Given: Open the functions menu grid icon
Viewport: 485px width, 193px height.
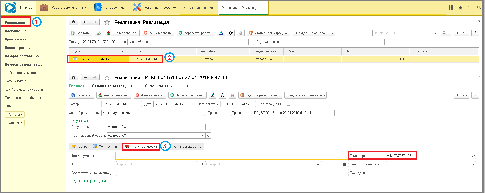Looking at the screenshot, I should pyautogui.click(x=451, y=8).
